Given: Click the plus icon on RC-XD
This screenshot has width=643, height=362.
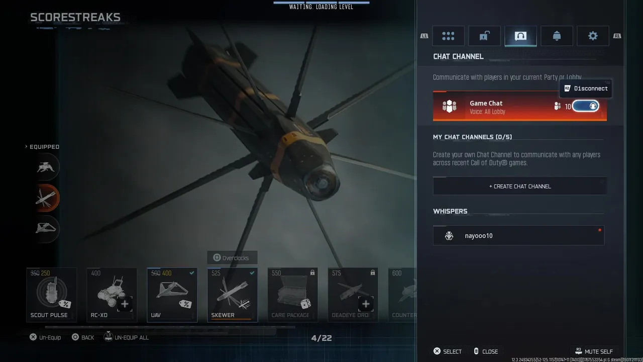Looking at the screenshot, I should point(125,304).
